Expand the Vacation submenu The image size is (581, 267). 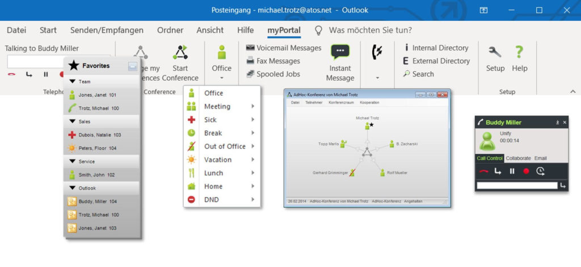point(252,160)
